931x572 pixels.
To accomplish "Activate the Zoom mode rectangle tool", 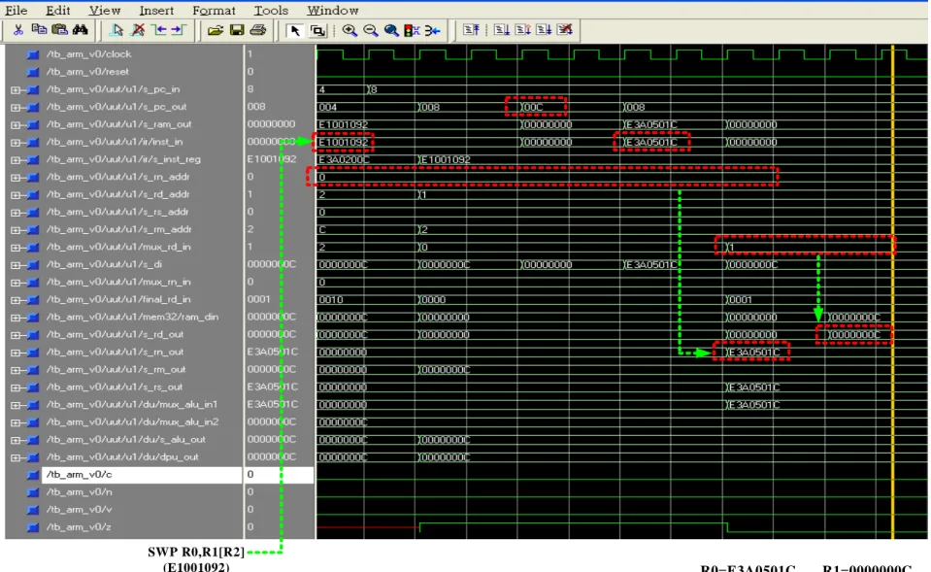I will pyautogui.click(x=317, y=30).
